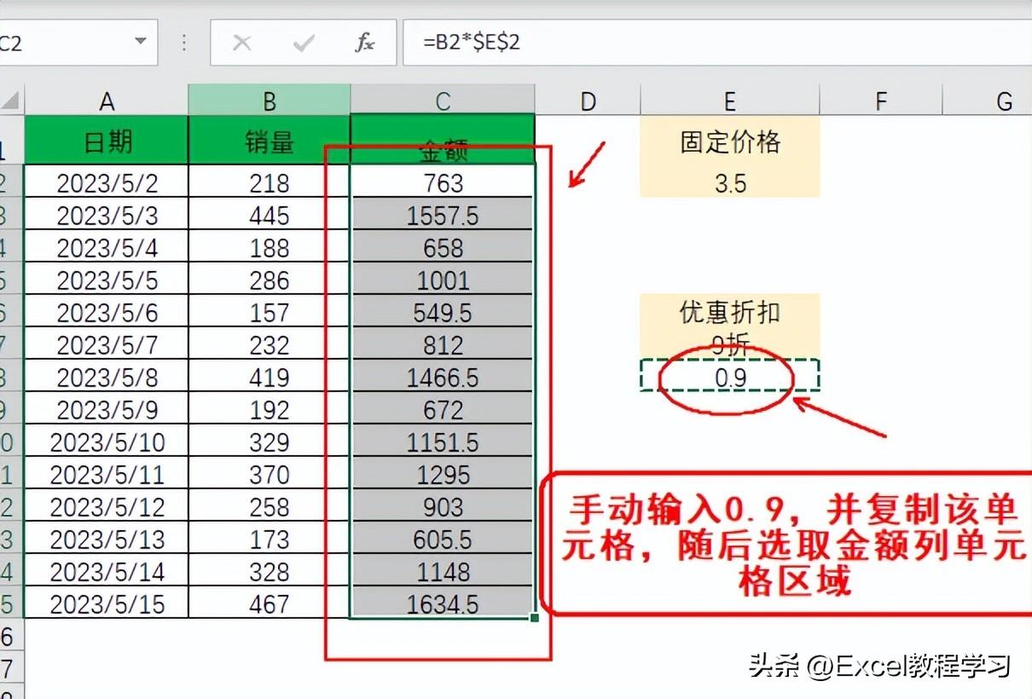The image size is (1032, 699).
Task: Click sales cell 467
Action: tap(270, 603)
